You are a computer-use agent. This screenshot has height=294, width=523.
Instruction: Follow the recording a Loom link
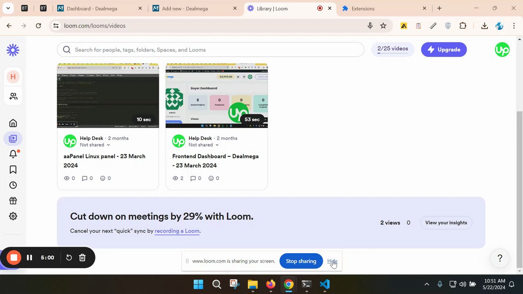tap(177, 231)
